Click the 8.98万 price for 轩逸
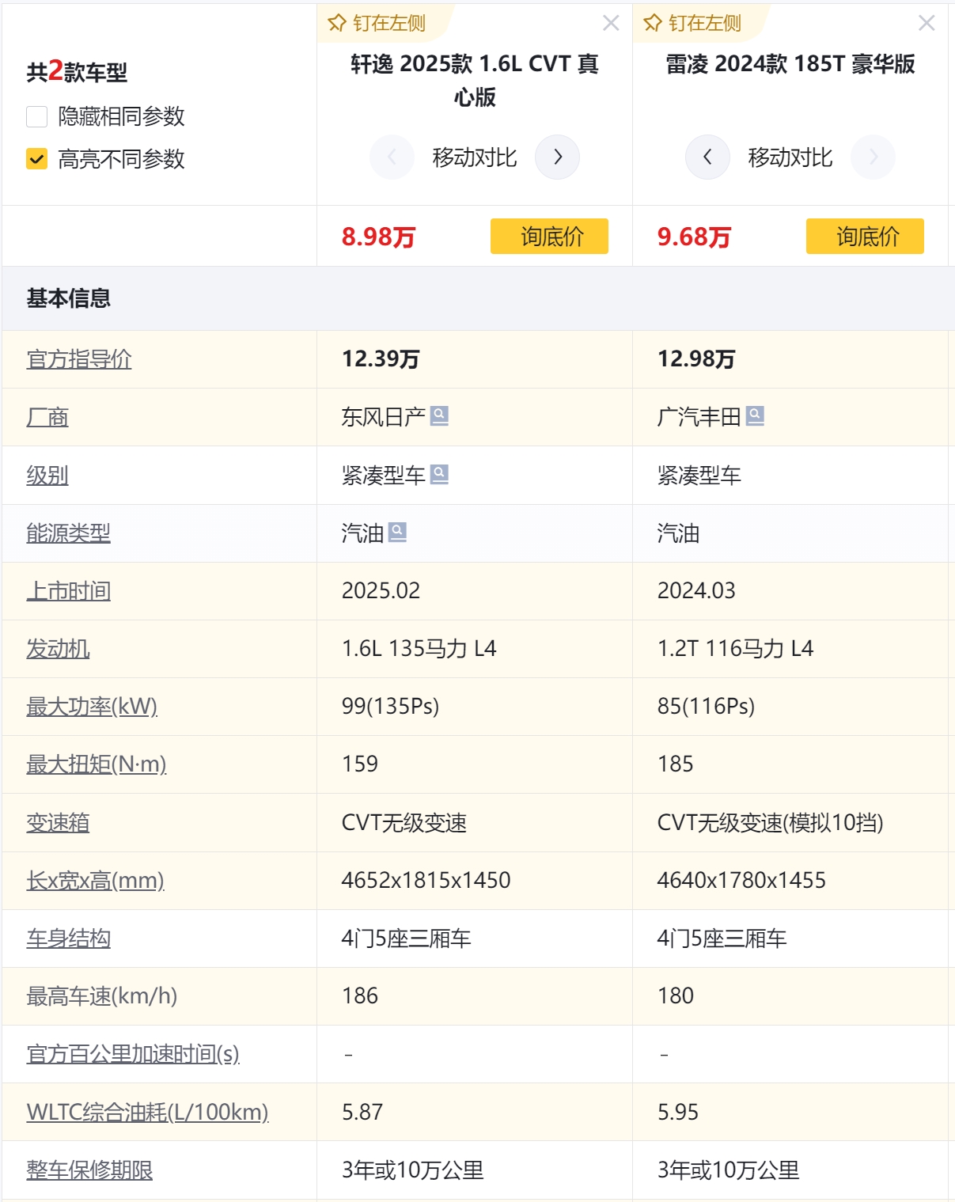This screenshot has width=955, height=1202. 378,237
